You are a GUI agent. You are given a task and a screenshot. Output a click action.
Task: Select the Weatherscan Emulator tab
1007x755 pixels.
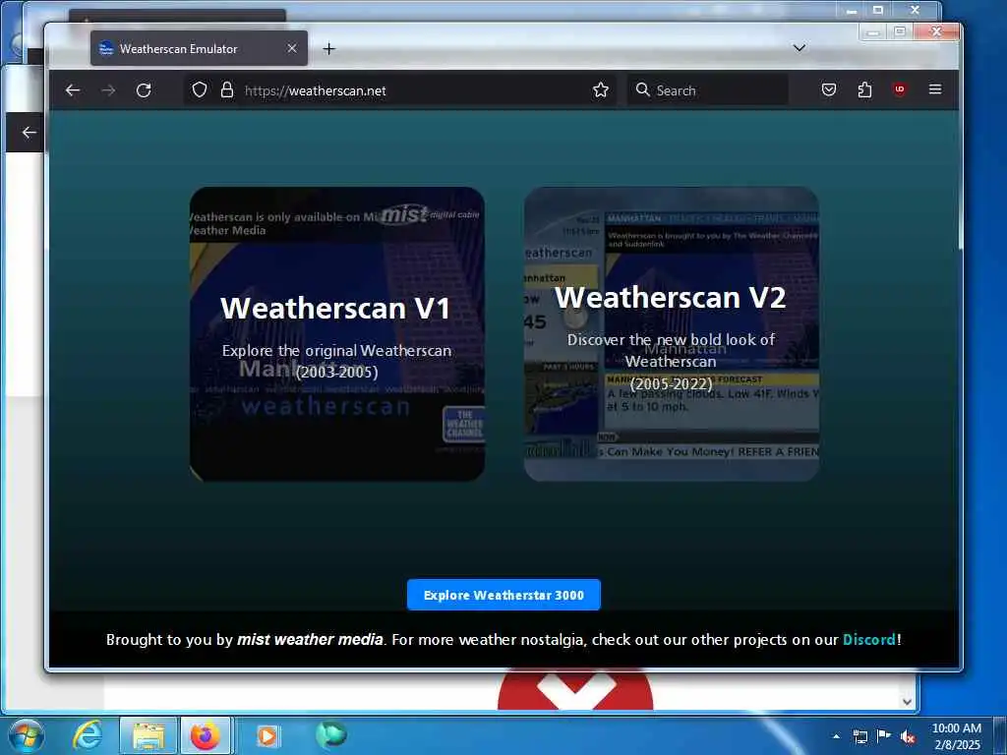(199, 49)
